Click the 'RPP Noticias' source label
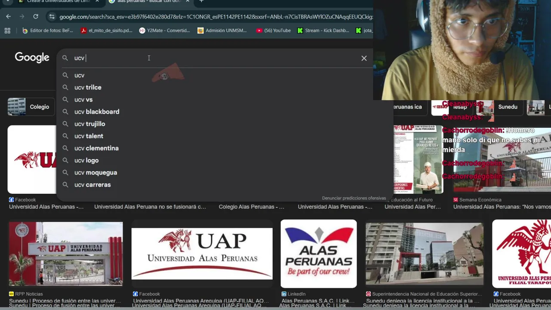The width and height of the screenshot is (551, 310). click(29, 294)
